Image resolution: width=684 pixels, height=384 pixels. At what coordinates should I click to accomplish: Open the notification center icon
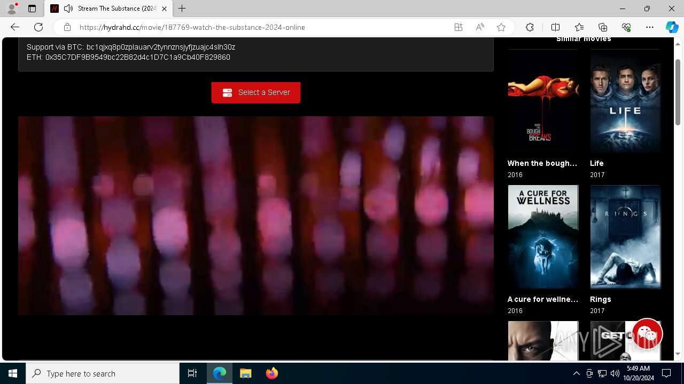(x=666, y=373)
